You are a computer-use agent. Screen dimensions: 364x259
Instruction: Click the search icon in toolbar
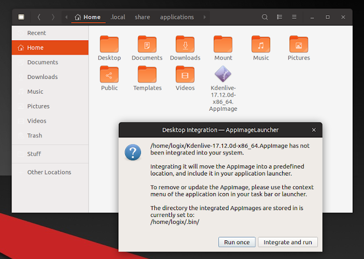265,17
